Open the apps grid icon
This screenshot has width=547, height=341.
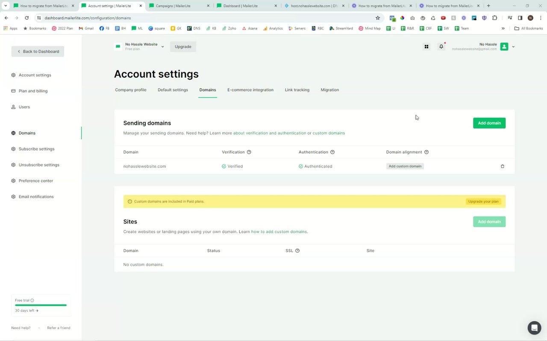[x=426, y=46]
